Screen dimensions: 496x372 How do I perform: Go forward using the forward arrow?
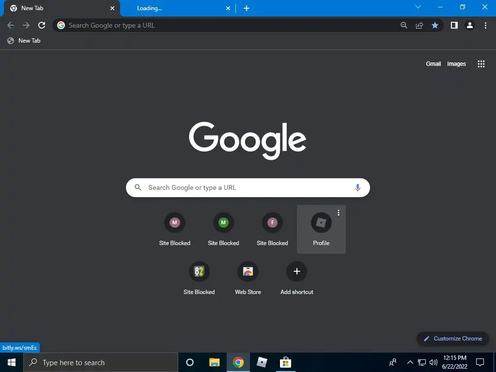click(26, 25)
